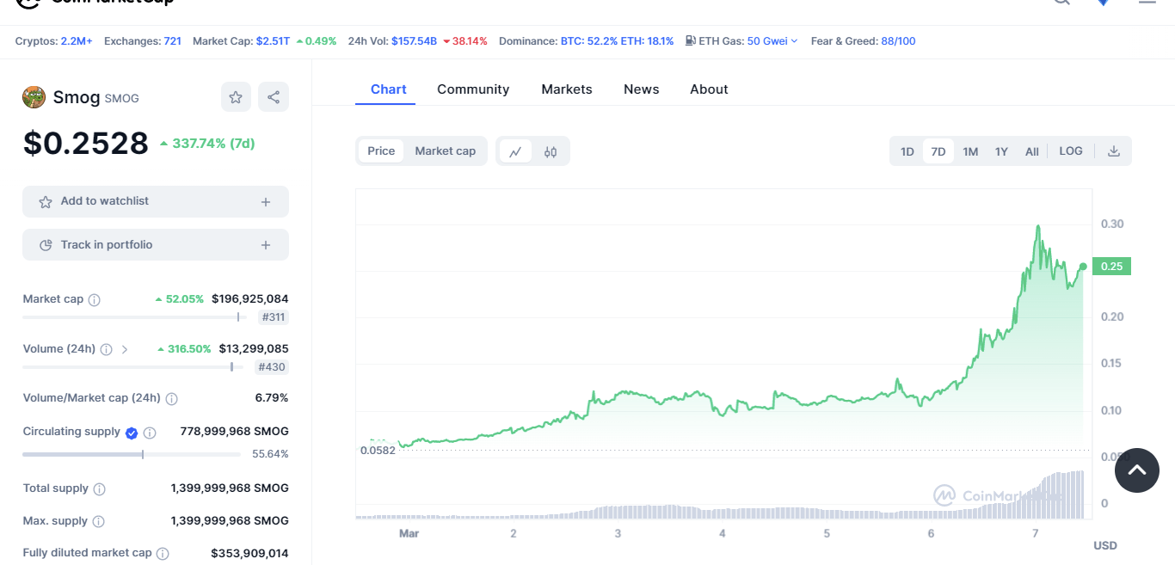Expand the ETH Gas 50 Gwei dropdown
Image resolution: width=1175 pixels, height=565 pixels.
point(772,40)
